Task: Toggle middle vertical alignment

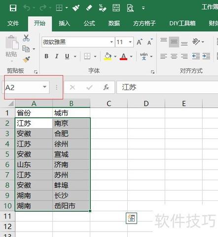Action: pos(174,42)
